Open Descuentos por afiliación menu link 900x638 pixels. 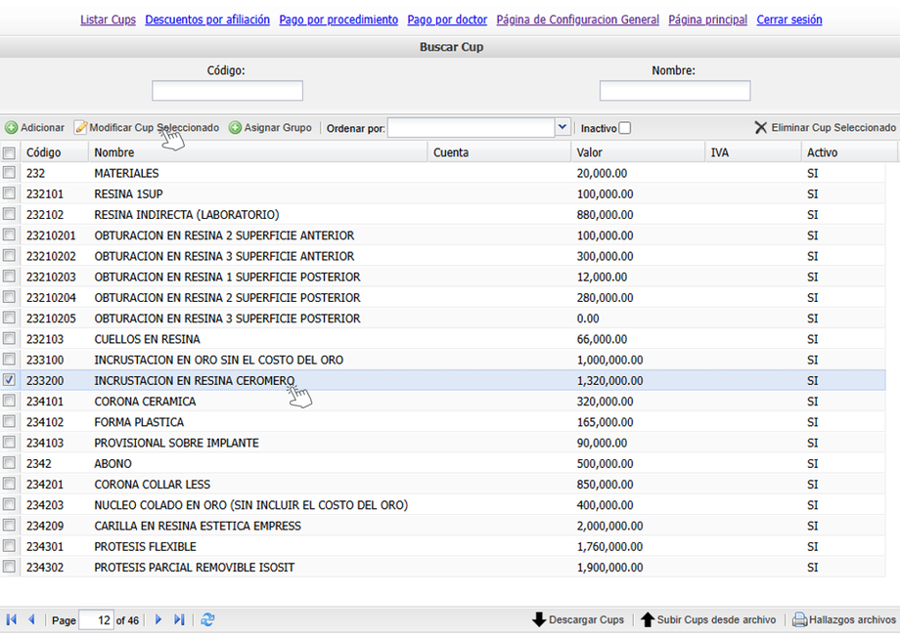(207, 20)
